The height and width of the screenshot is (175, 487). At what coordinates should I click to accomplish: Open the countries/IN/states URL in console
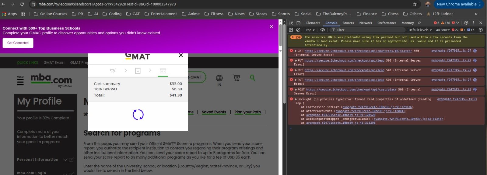coord(358,51)
